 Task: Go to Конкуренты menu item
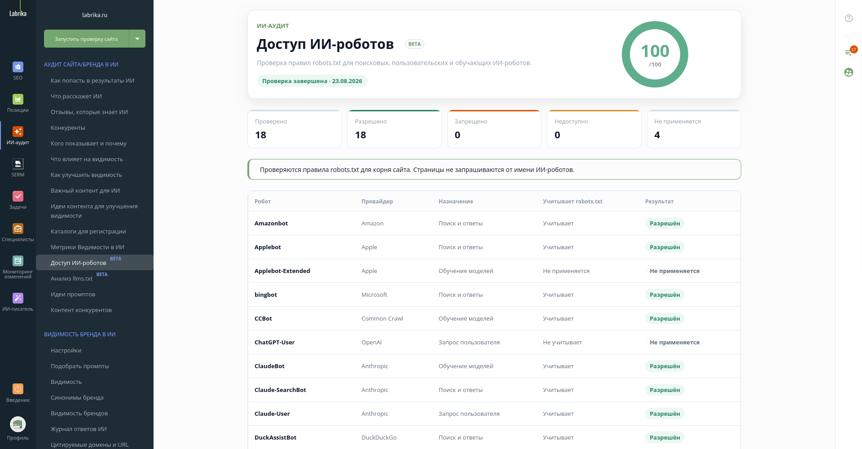[68, 128]
